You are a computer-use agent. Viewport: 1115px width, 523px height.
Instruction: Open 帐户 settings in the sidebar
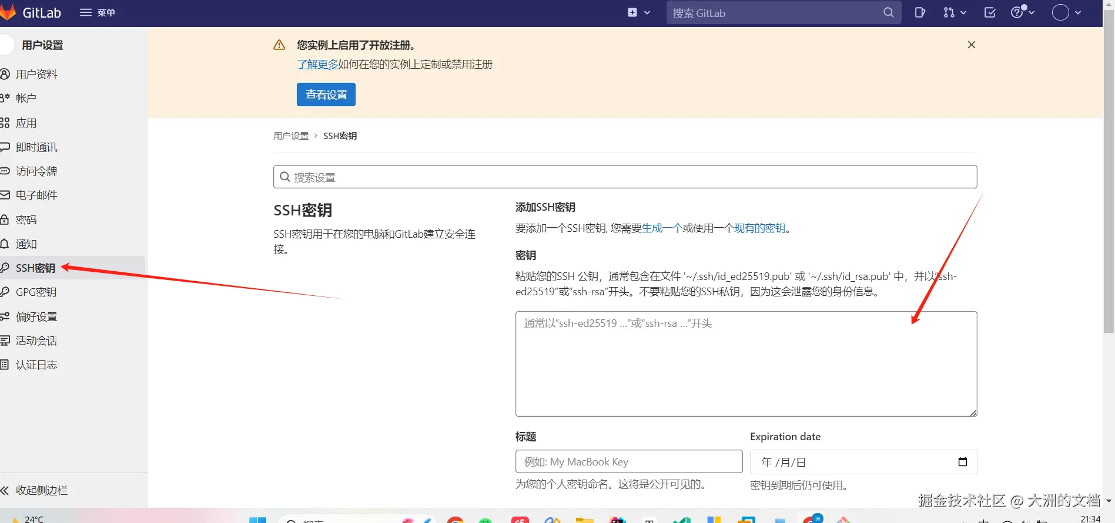click(x=72, y=98)
